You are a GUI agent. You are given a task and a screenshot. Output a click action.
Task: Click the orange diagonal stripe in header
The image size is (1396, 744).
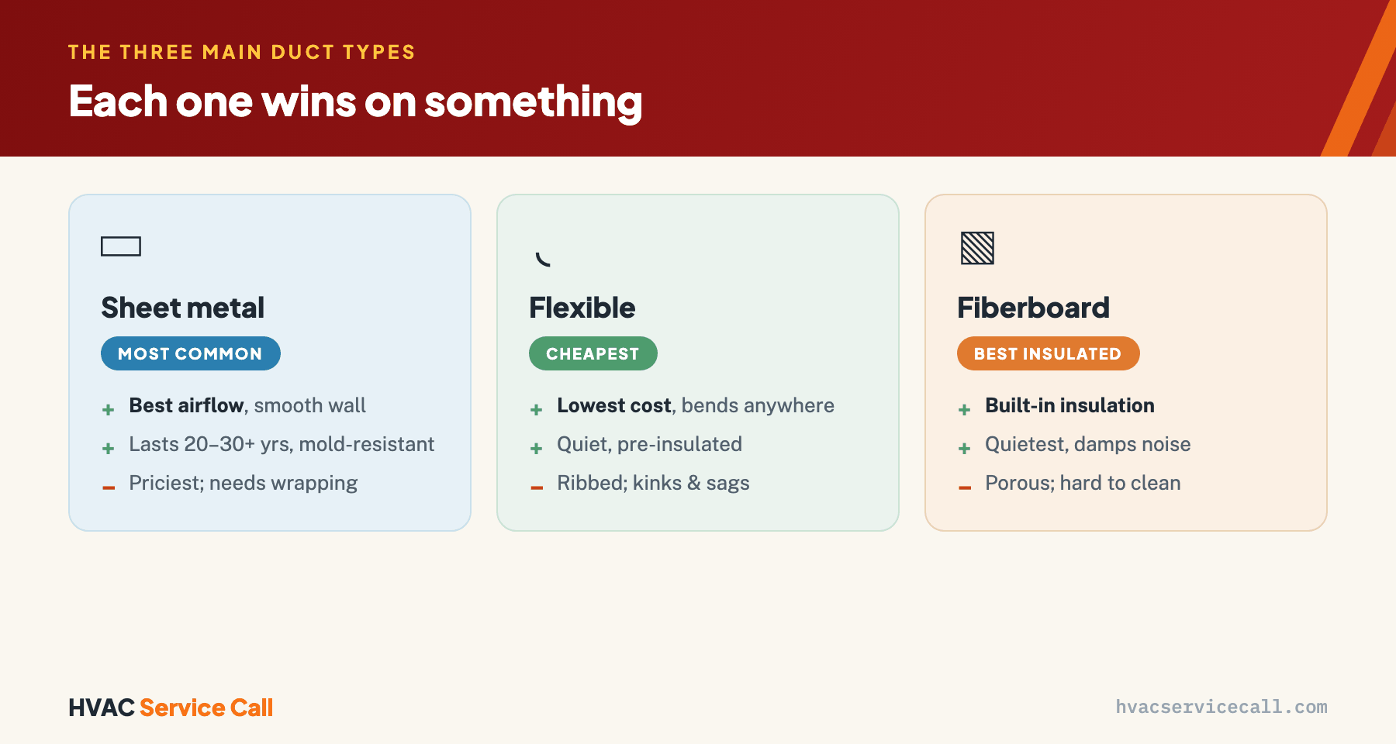(x=1358, y=78)
